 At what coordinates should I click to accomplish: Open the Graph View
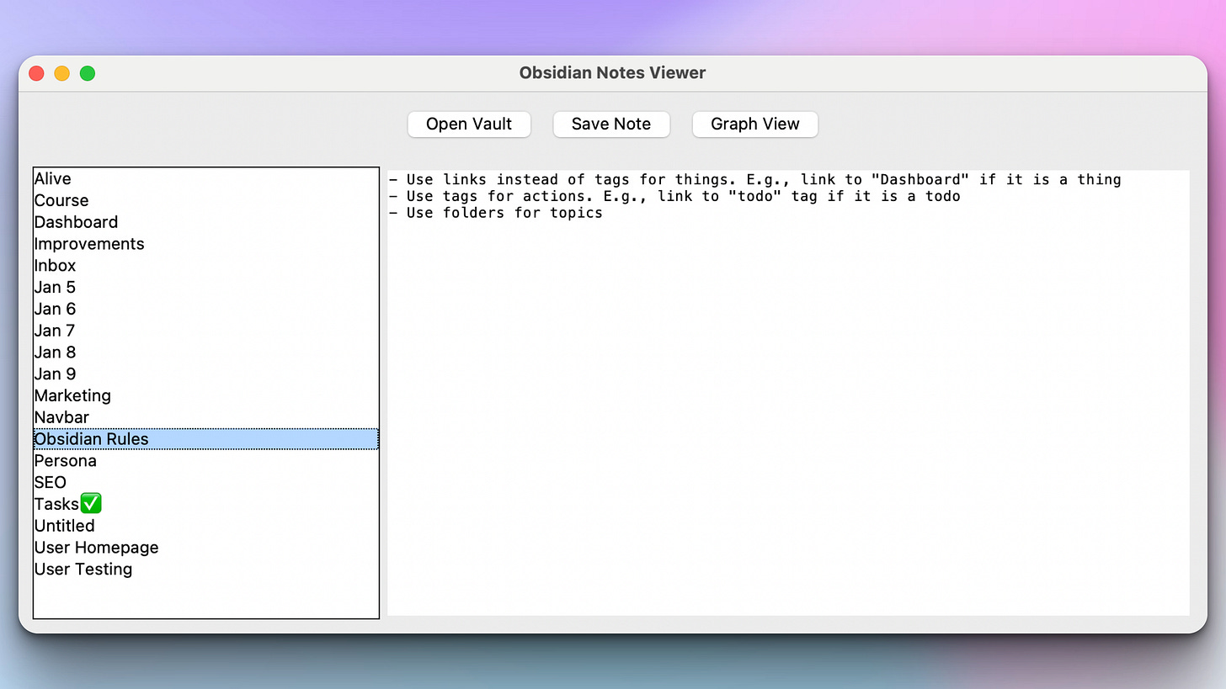pyautogui.click(x=755, y=124)
